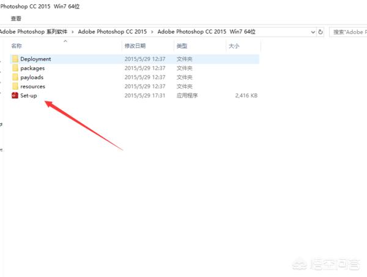This screenshot has height=277, width=367.
Task: Sort by 大小 column header
Action: [x=234, y=46]
